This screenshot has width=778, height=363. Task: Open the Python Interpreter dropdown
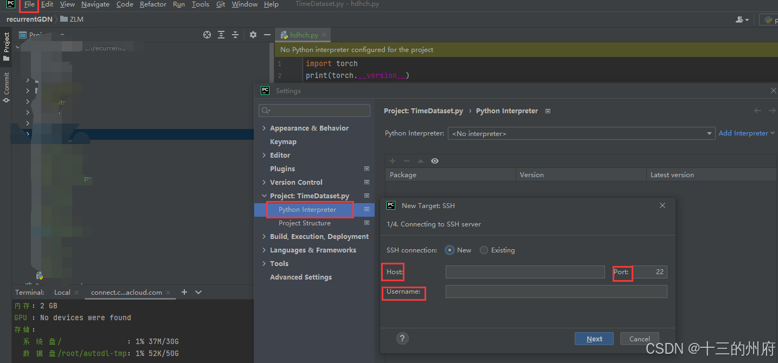point(581,133)
